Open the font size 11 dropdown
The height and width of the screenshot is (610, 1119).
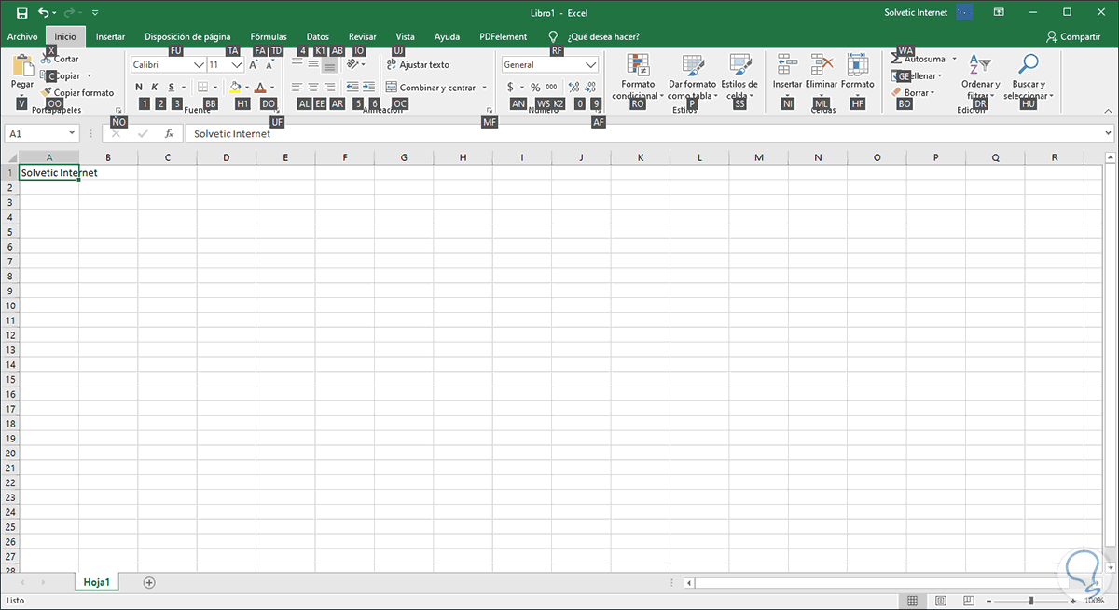point(237,65)
